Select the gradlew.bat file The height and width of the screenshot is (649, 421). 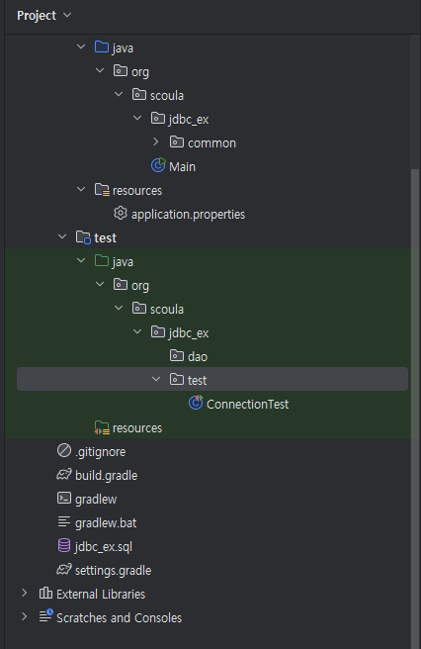coord(97,522)
